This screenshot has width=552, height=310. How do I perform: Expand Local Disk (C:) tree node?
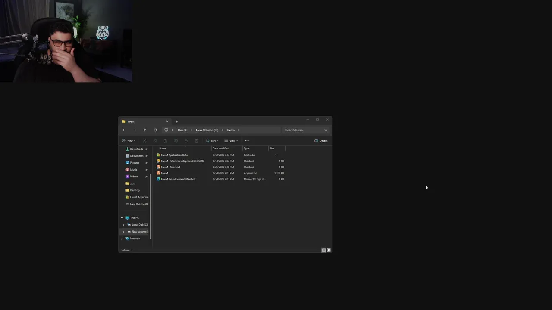coord(124,225)
